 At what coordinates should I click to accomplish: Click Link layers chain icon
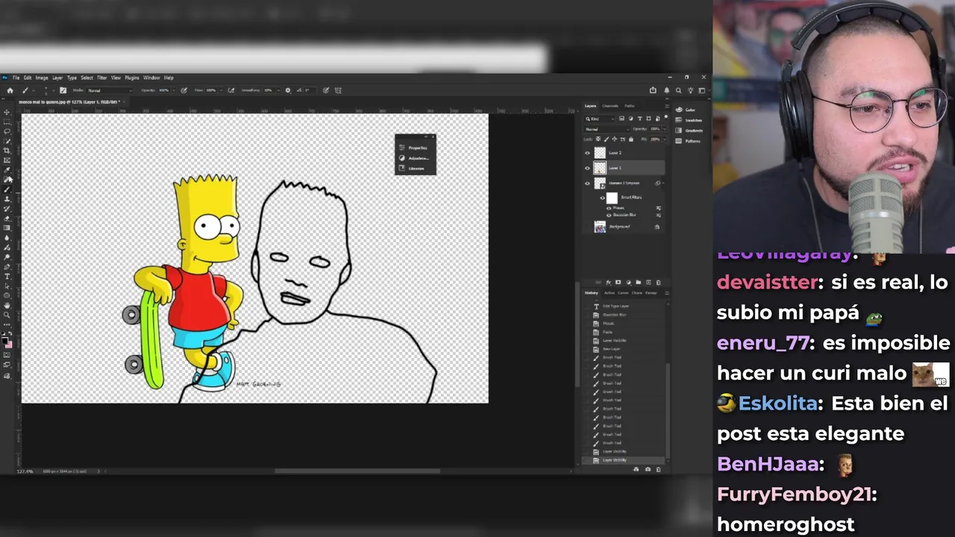click(x=598, y=282)
